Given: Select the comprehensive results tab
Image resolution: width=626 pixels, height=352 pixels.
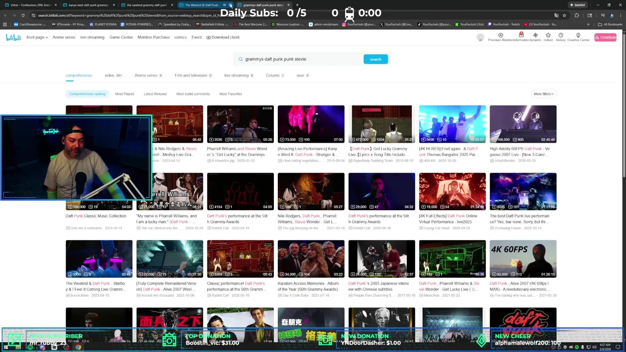Looking at the screenshot, I should [79, 75].
